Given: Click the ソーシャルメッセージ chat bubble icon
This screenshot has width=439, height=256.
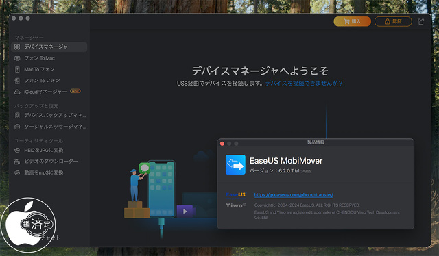Looking at the screenshot, I should click(17, 127).
